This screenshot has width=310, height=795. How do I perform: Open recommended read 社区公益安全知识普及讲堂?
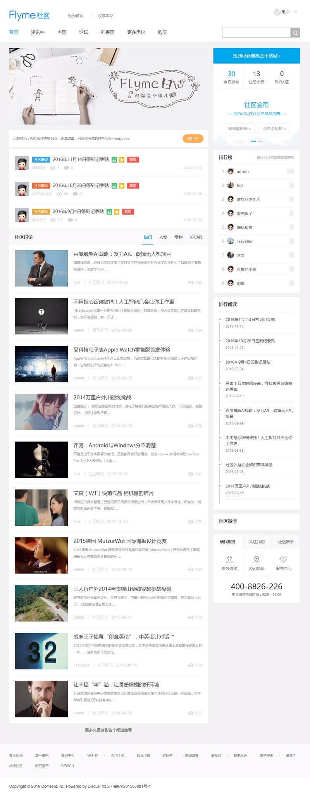(249, 465)
